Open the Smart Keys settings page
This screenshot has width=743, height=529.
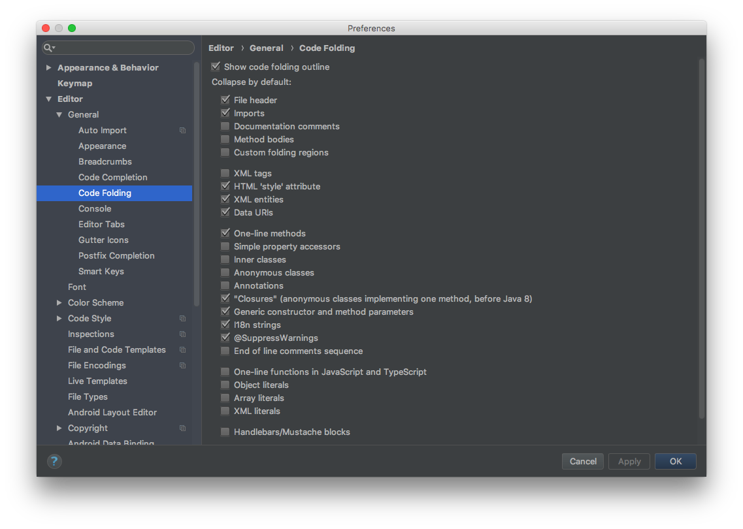101,272
